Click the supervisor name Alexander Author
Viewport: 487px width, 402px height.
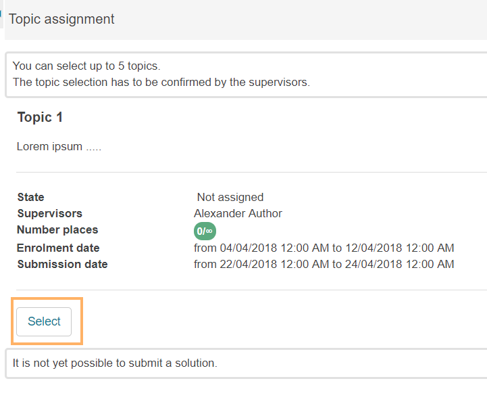tap(238, 213)
